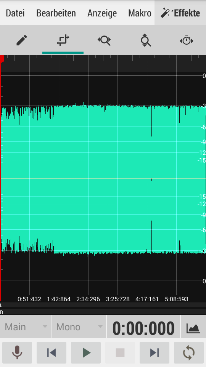
Task: Skip to start of track
Action: click(x=51, y=352)
